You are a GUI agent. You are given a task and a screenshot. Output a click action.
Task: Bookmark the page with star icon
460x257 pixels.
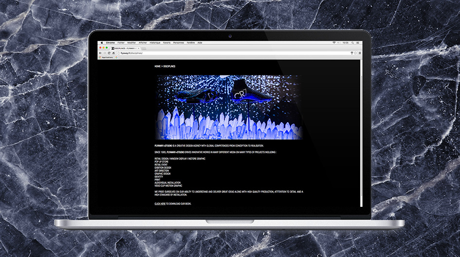pos(355,53)
